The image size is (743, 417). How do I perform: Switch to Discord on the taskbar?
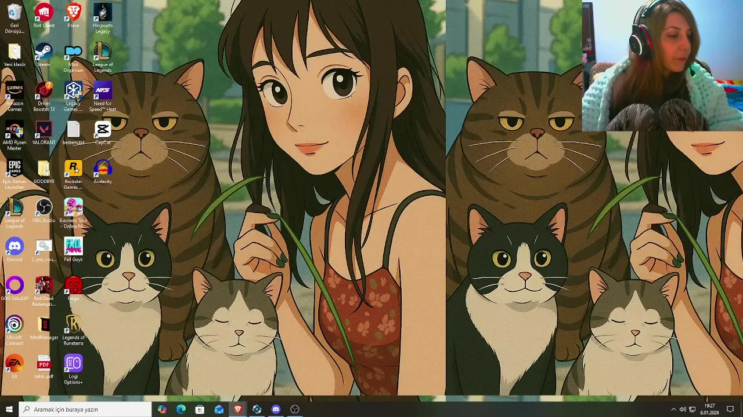click(276, 409)
